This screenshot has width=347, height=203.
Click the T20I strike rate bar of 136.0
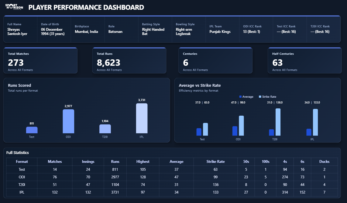(x=278, y=122)
